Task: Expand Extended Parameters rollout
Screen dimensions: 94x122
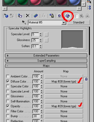Action: point(46,56)
